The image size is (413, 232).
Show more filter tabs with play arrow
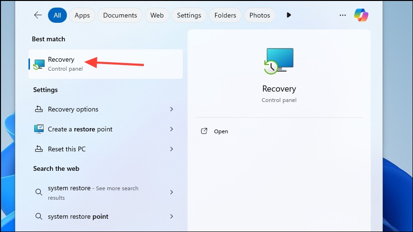[x=289, y=15]
